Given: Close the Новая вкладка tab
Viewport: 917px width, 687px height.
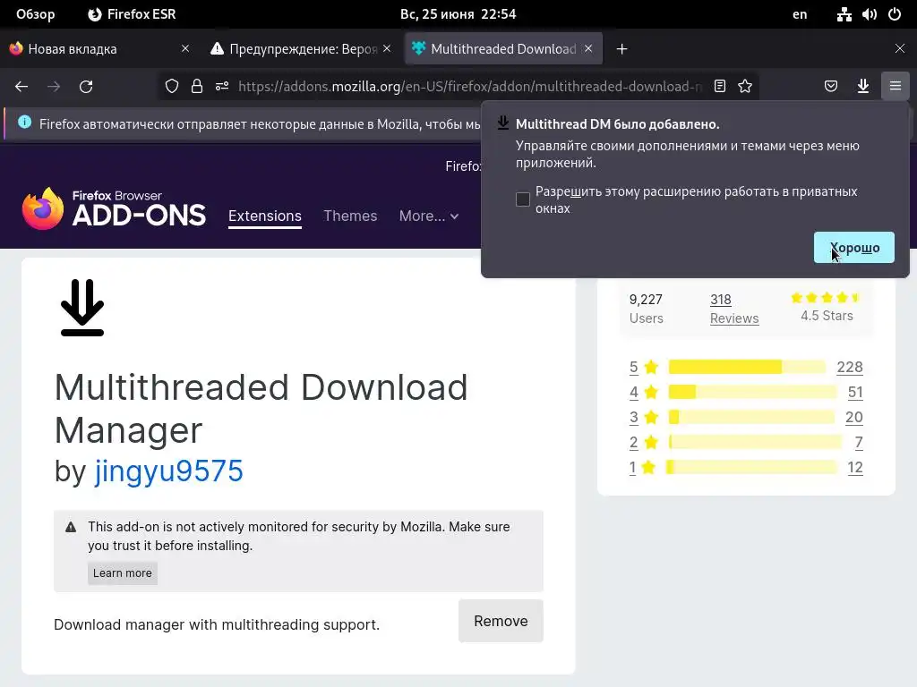Looking at the screenshot, I should pos(185,48).
